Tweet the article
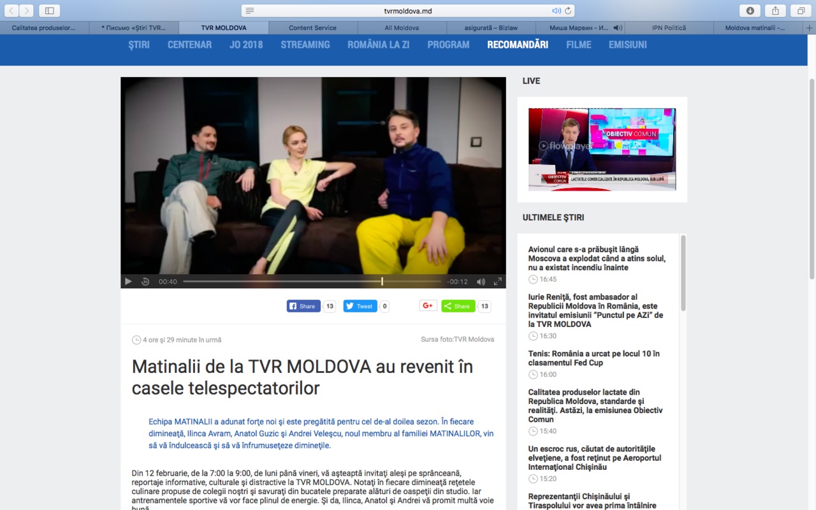Viewport: 816px width, 510px height. pyautogui.click(x=360, y=306)
